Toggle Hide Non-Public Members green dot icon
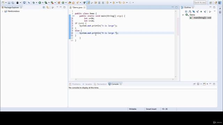Viewport: 223px width, 125px height. coord(201,11)
